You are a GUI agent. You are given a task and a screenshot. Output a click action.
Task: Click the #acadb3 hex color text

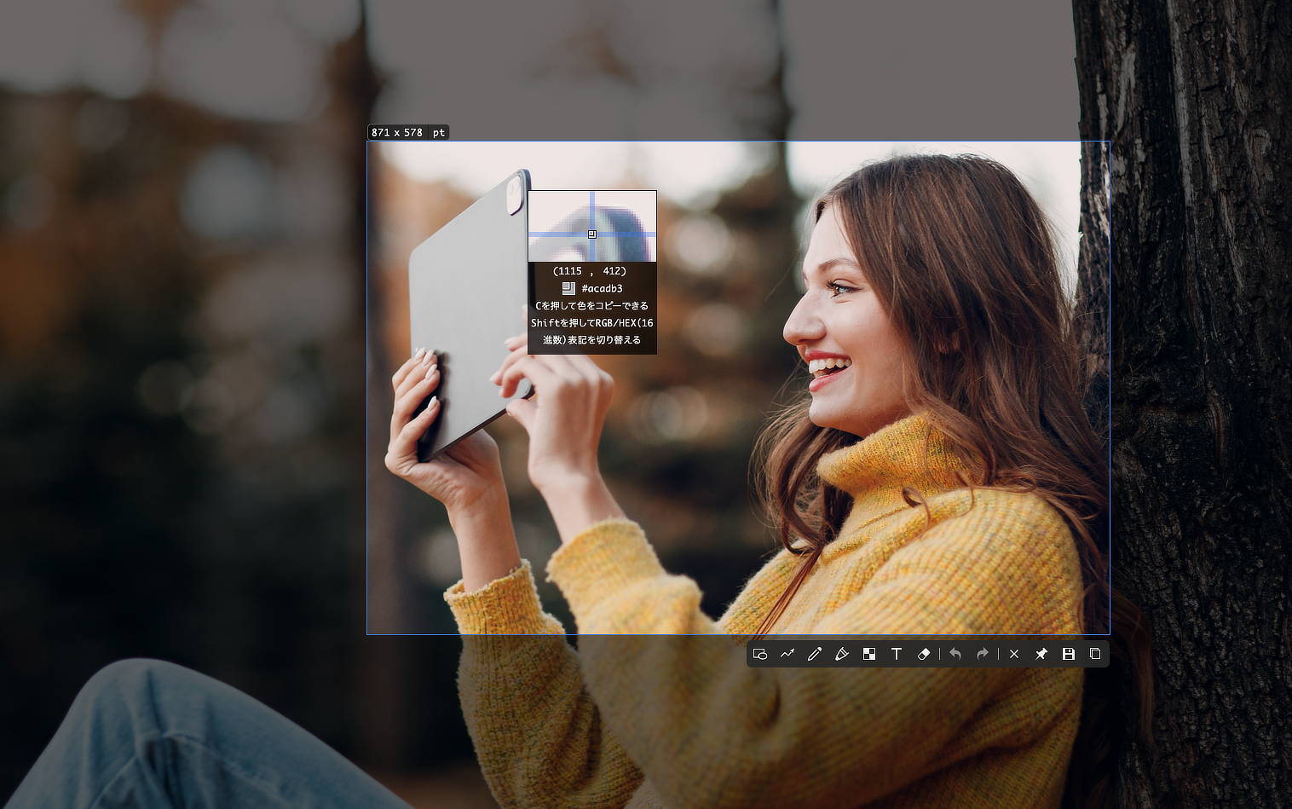click(x=602, y=288)
